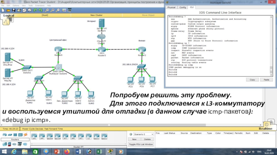Click the Multilayer Switch0 device on the canvas
This screenshot has height=155, width=277.
click(x=58, y=67)
